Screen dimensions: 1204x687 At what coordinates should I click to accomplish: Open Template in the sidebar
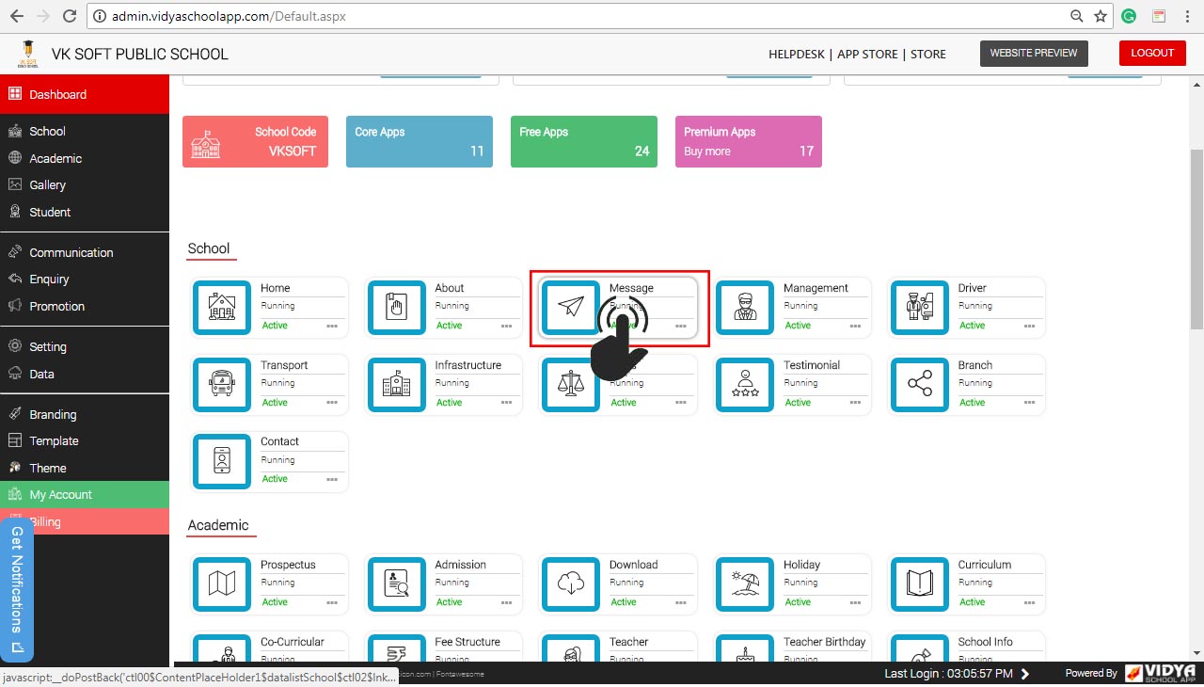point(85,440)
